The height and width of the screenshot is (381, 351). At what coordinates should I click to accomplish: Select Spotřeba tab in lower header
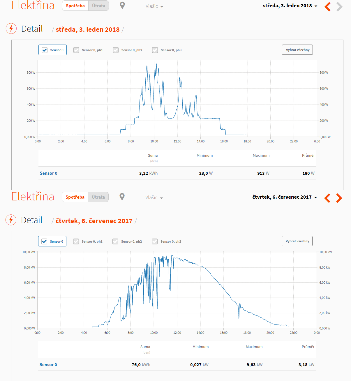click(x=75, y=197)
